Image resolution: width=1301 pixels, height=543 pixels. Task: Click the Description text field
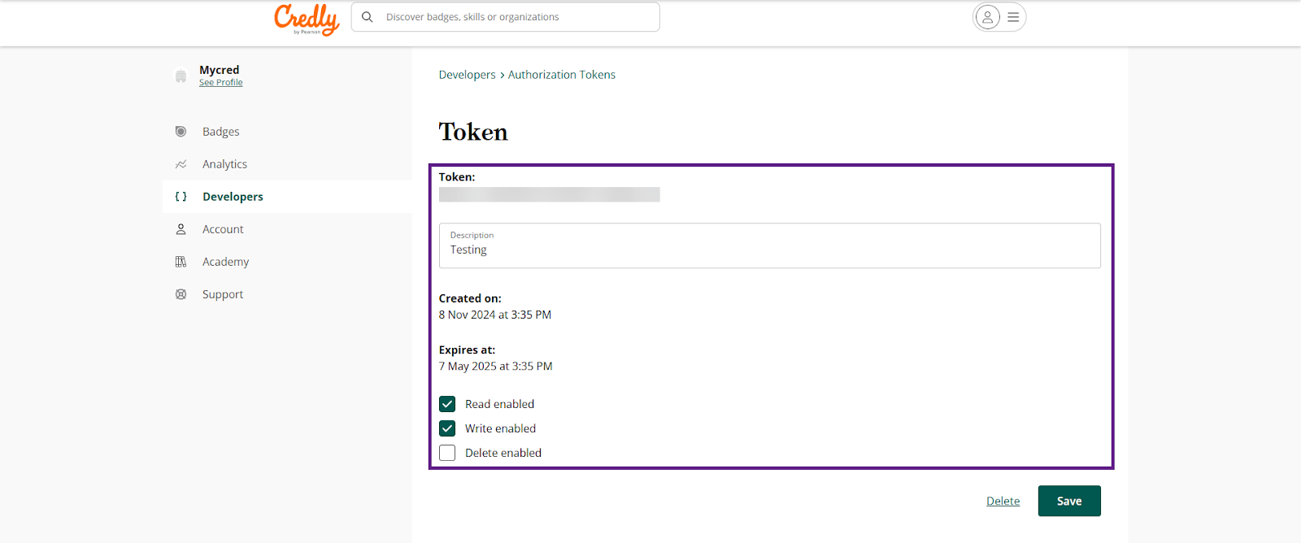click(769, 246)
